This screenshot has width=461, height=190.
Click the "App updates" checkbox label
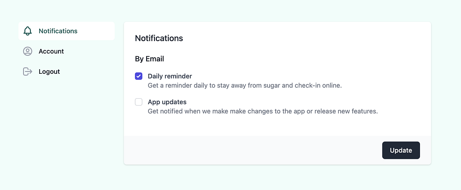click(x=167, y=102)
